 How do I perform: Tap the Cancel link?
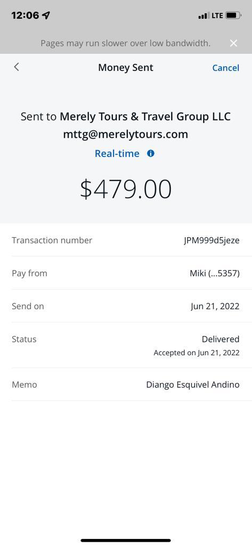pos(225,68)
